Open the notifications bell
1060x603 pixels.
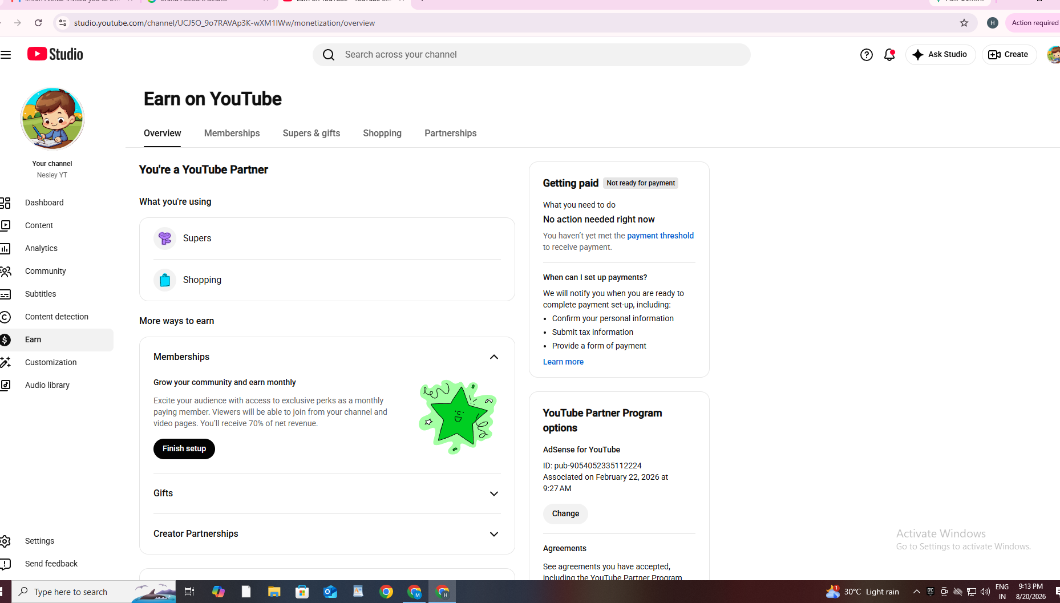tap(889, 55)
